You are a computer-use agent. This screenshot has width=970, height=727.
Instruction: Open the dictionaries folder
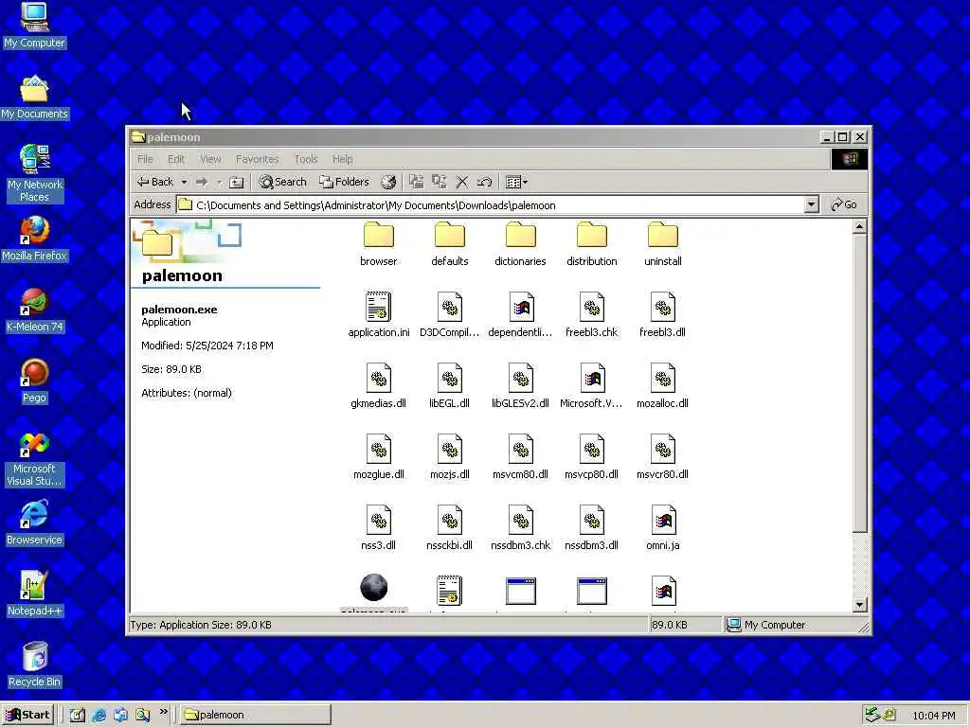click(520, 244)
